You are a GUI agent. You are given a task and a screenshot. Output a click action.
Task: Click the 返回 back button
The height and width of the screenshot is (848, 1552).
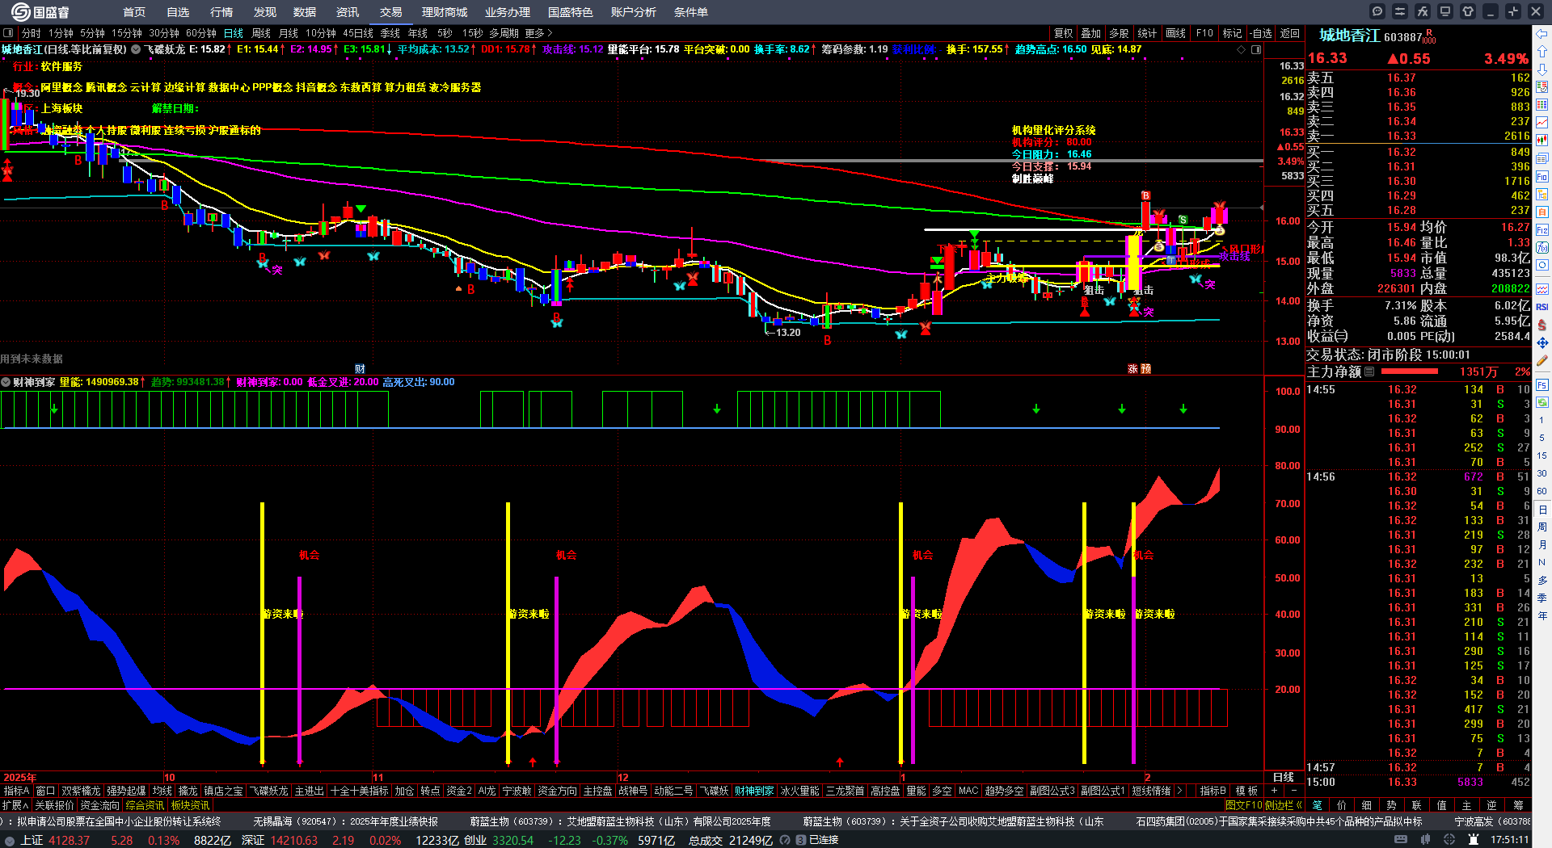(1290, 33)
